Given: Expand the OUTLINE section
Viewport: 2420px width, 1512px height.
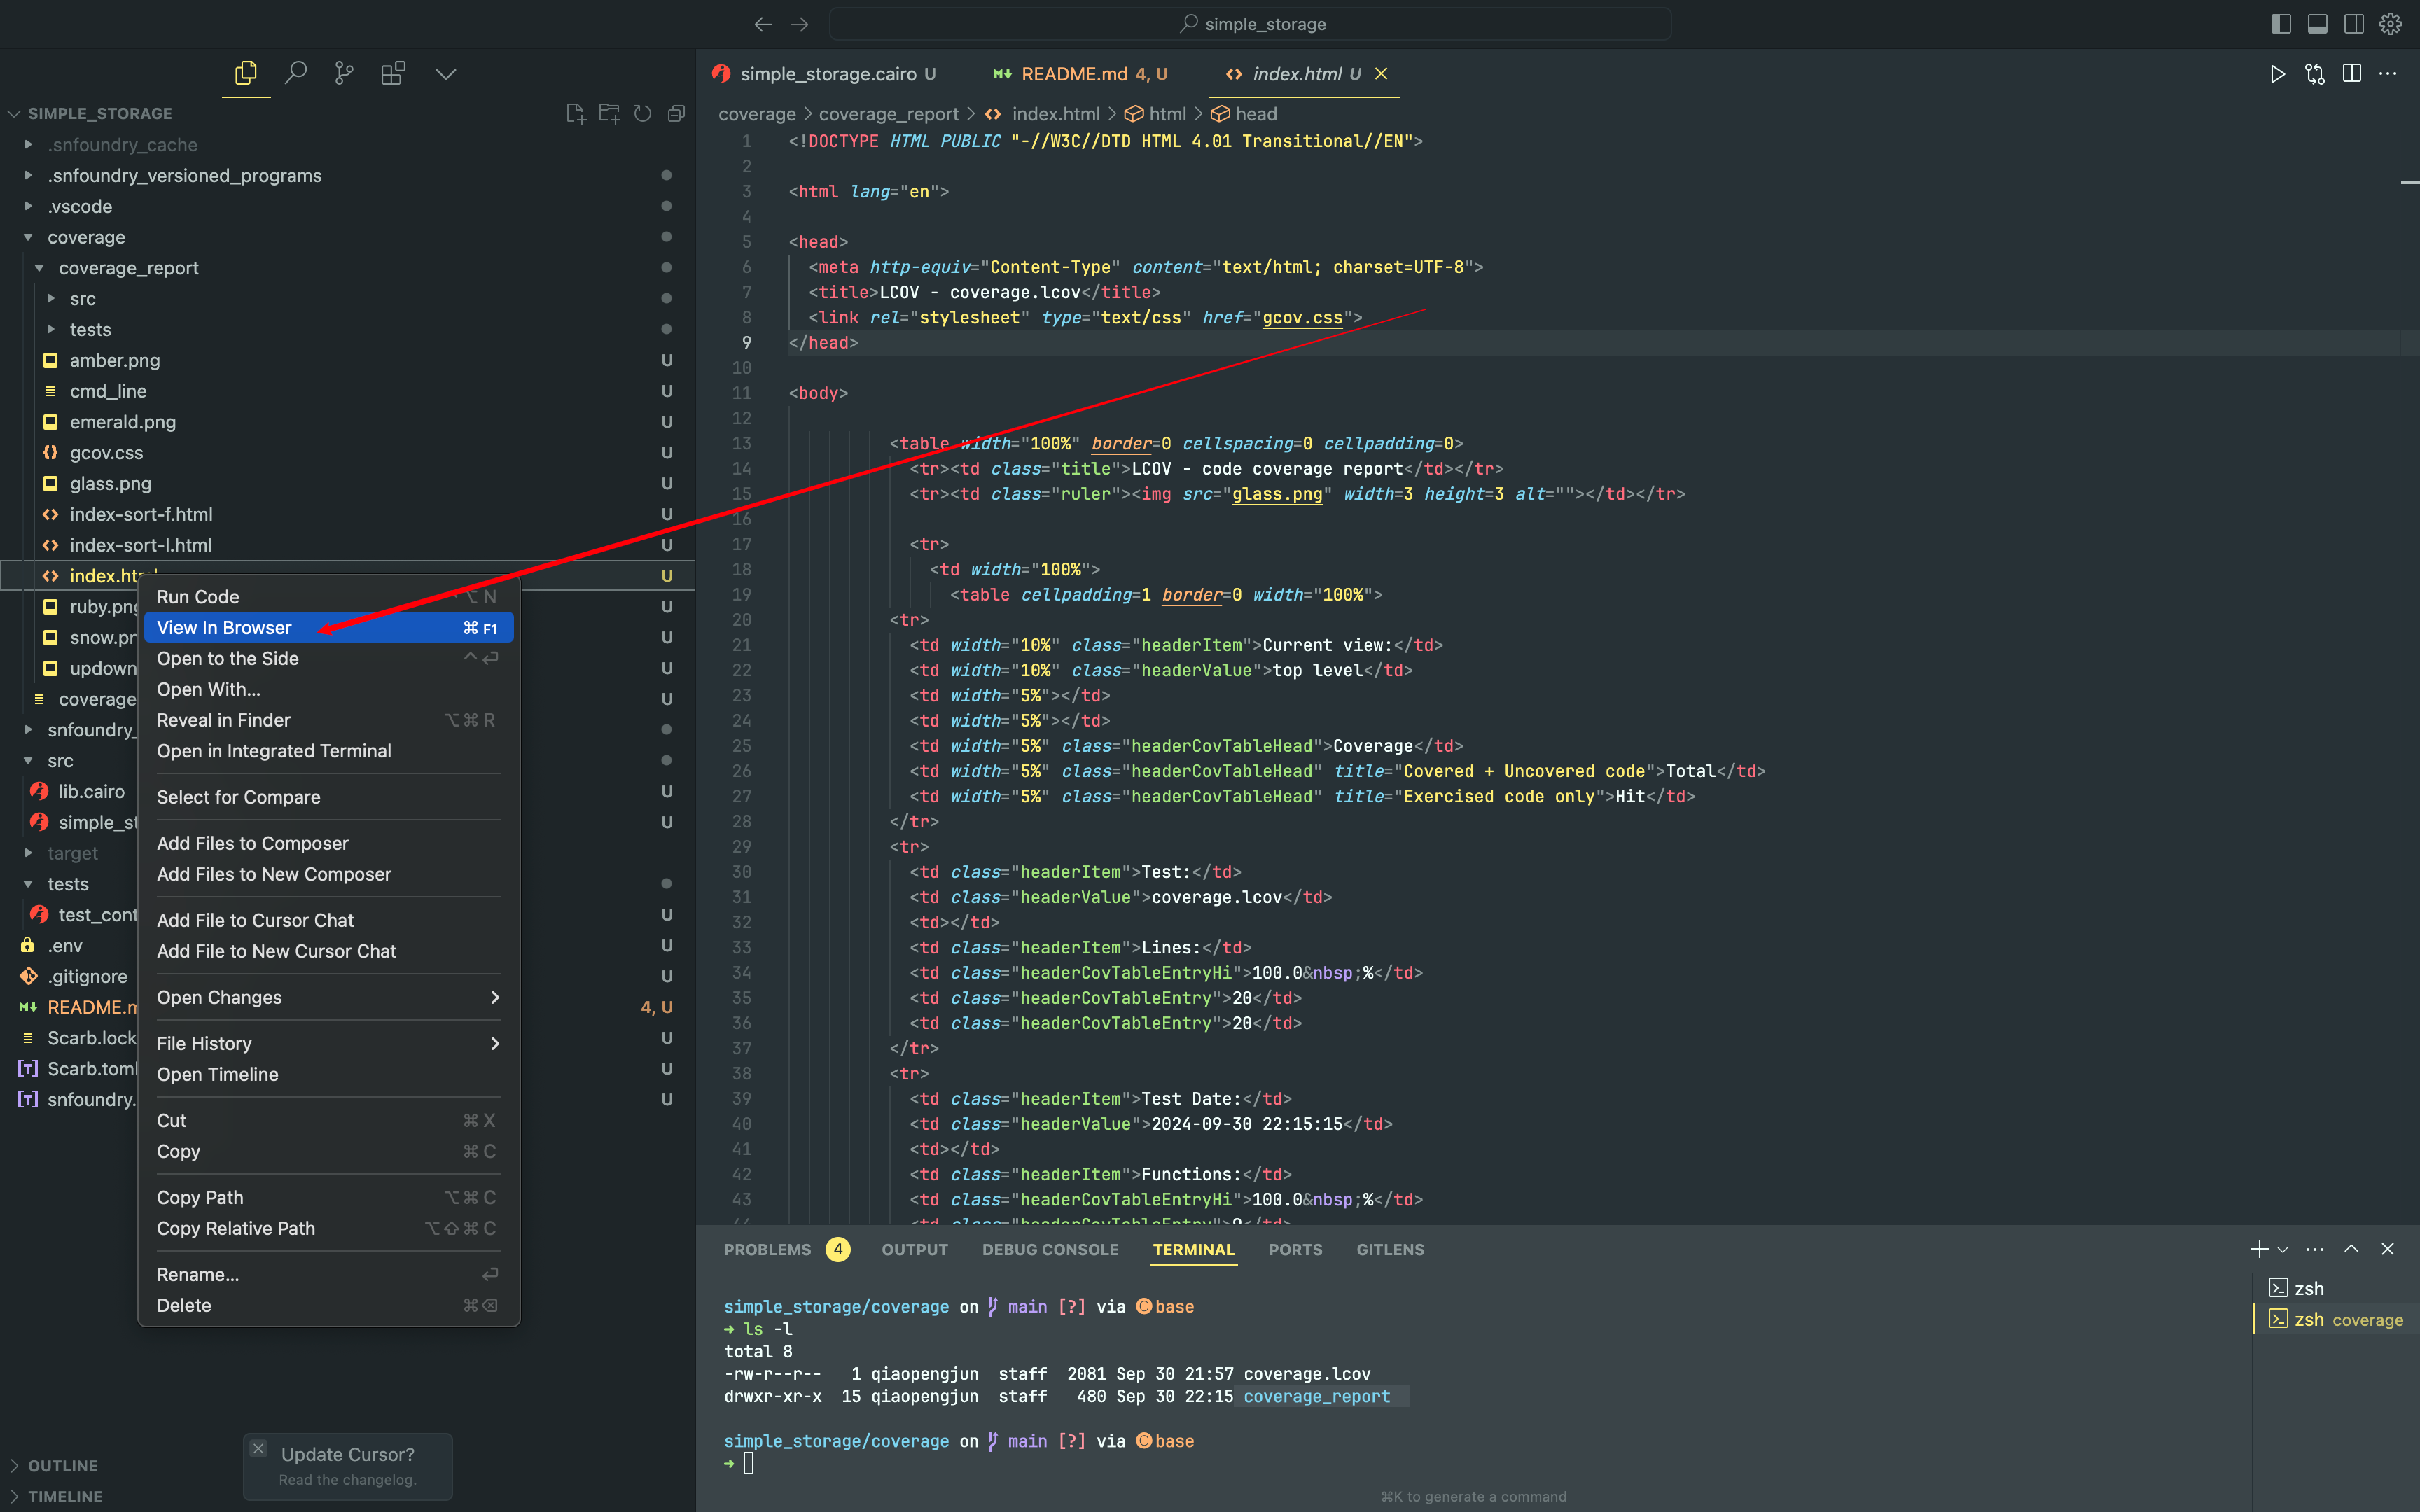Looking at the screenshot, I should (62, 1465).
